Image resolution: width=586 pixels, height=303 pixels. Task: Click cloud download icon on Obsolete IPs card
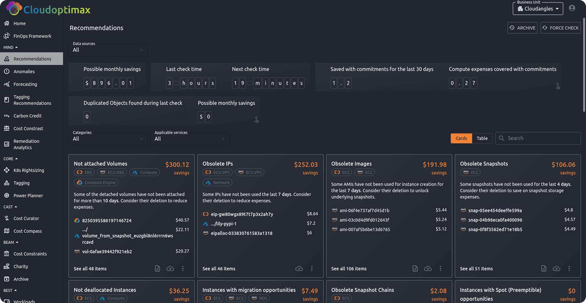(x=299, y=268)
